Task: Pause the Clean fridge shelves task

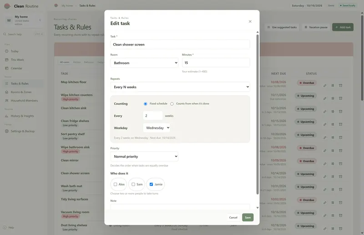Action: point(333,124)
